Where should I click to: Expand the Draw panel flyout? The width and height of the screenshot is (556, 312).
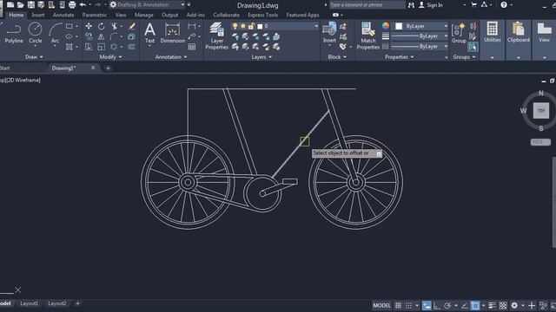[x=34, y=57]
